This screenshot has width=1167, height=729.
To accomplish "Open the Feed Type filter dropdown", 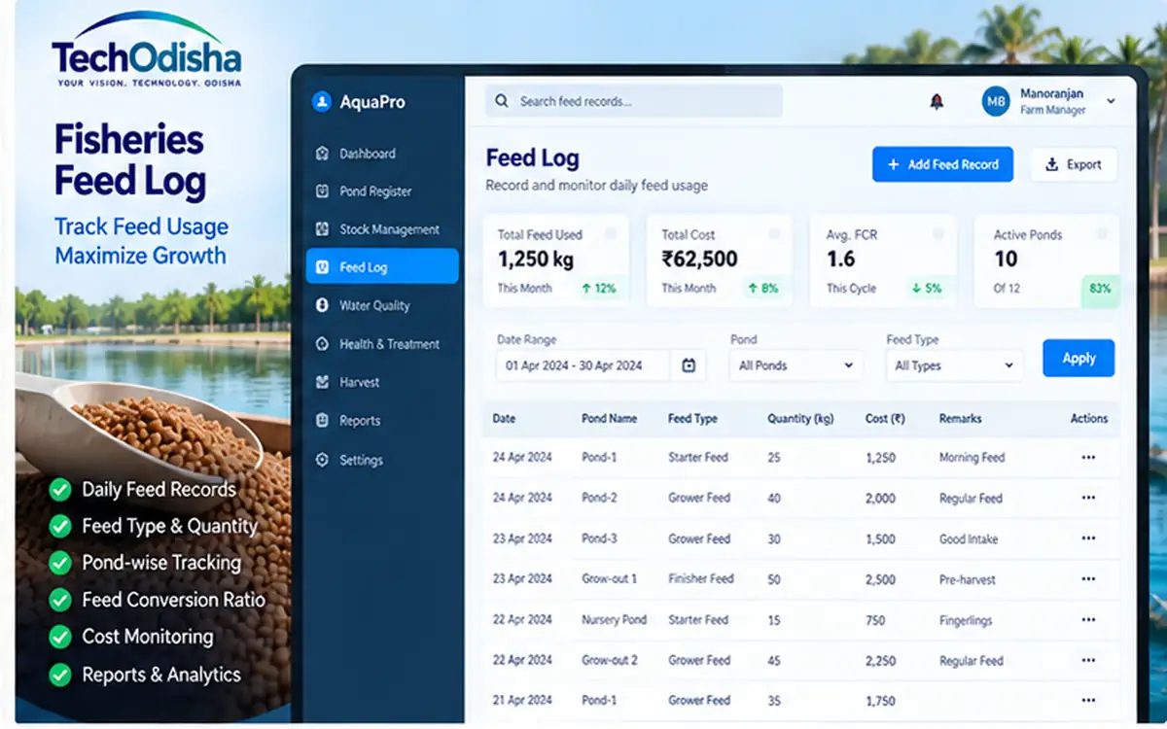I will (954, 365).
